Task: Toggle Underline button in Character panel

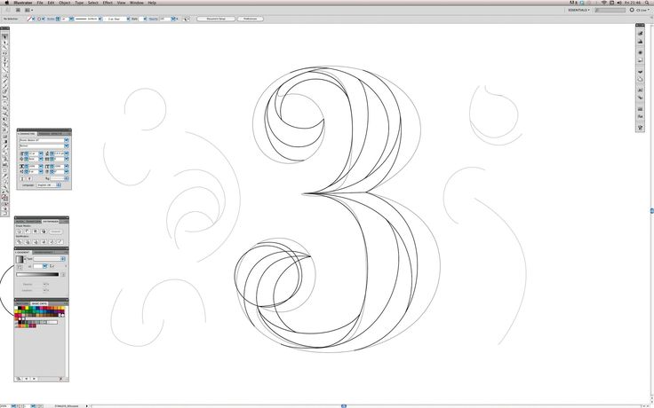Action: tap(22, 178)
